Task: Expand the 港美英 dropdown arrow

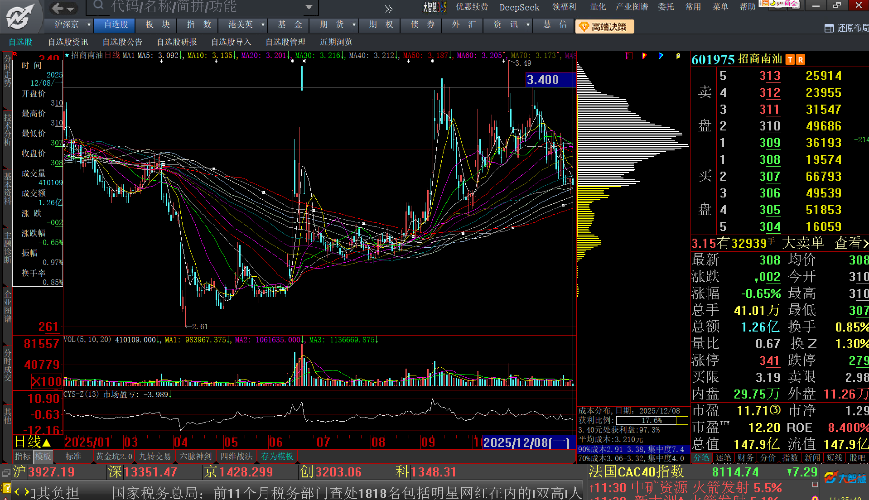Action: pyautogui.click(x=263, y=25)
